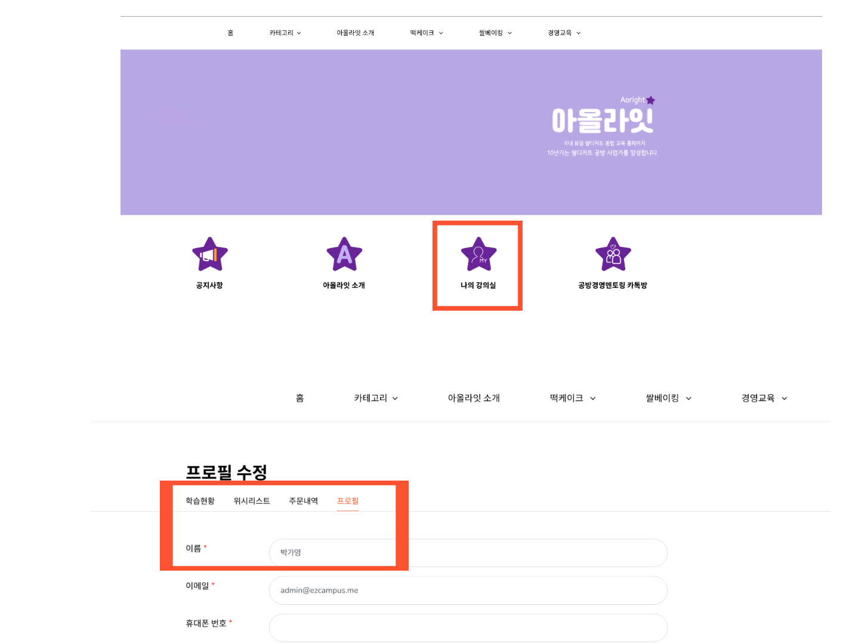
Task: Click the 이메일 input field
Action: (468, 590)
